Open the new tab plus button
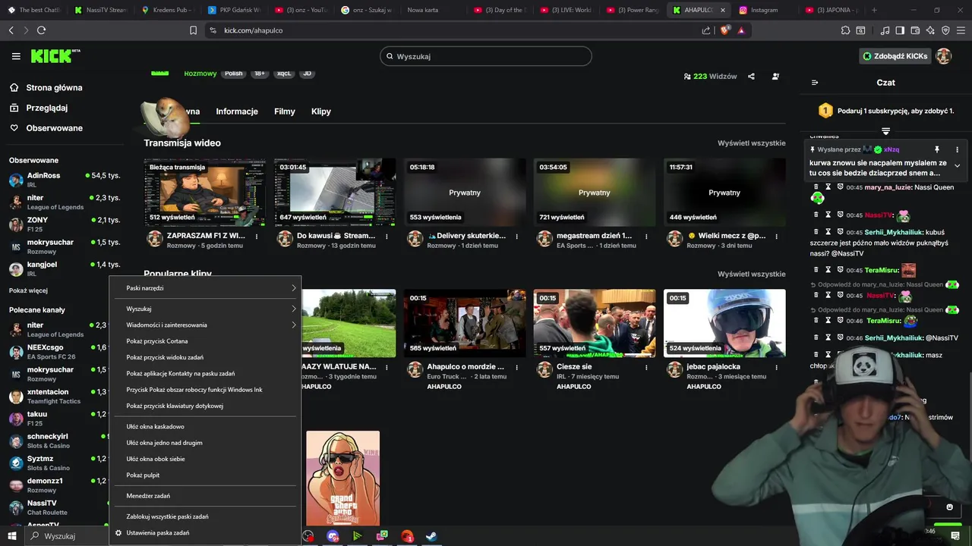Image resolution: width=972 pixels, height=546 pixels. pos(874,10)
